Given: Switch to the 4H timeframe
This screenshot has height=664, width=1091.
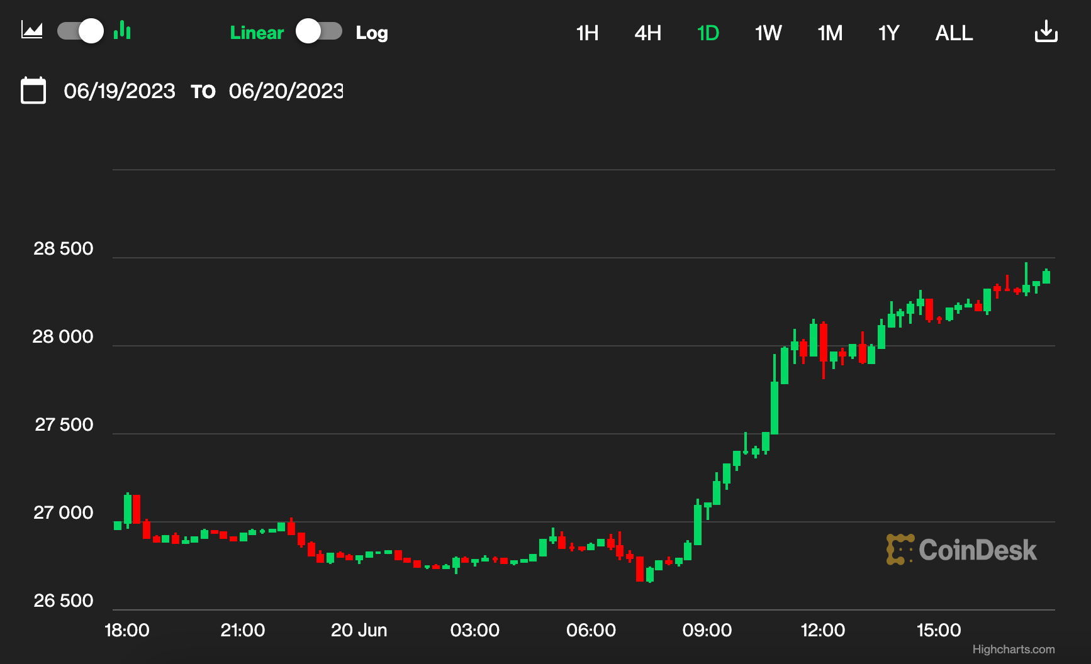Looking at the screenshot, I should click(x=648, y=33).
